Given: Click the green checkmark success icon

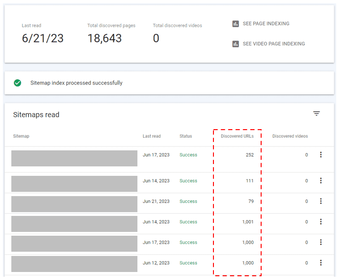Looking at the screenshot, I should (17, 83).
